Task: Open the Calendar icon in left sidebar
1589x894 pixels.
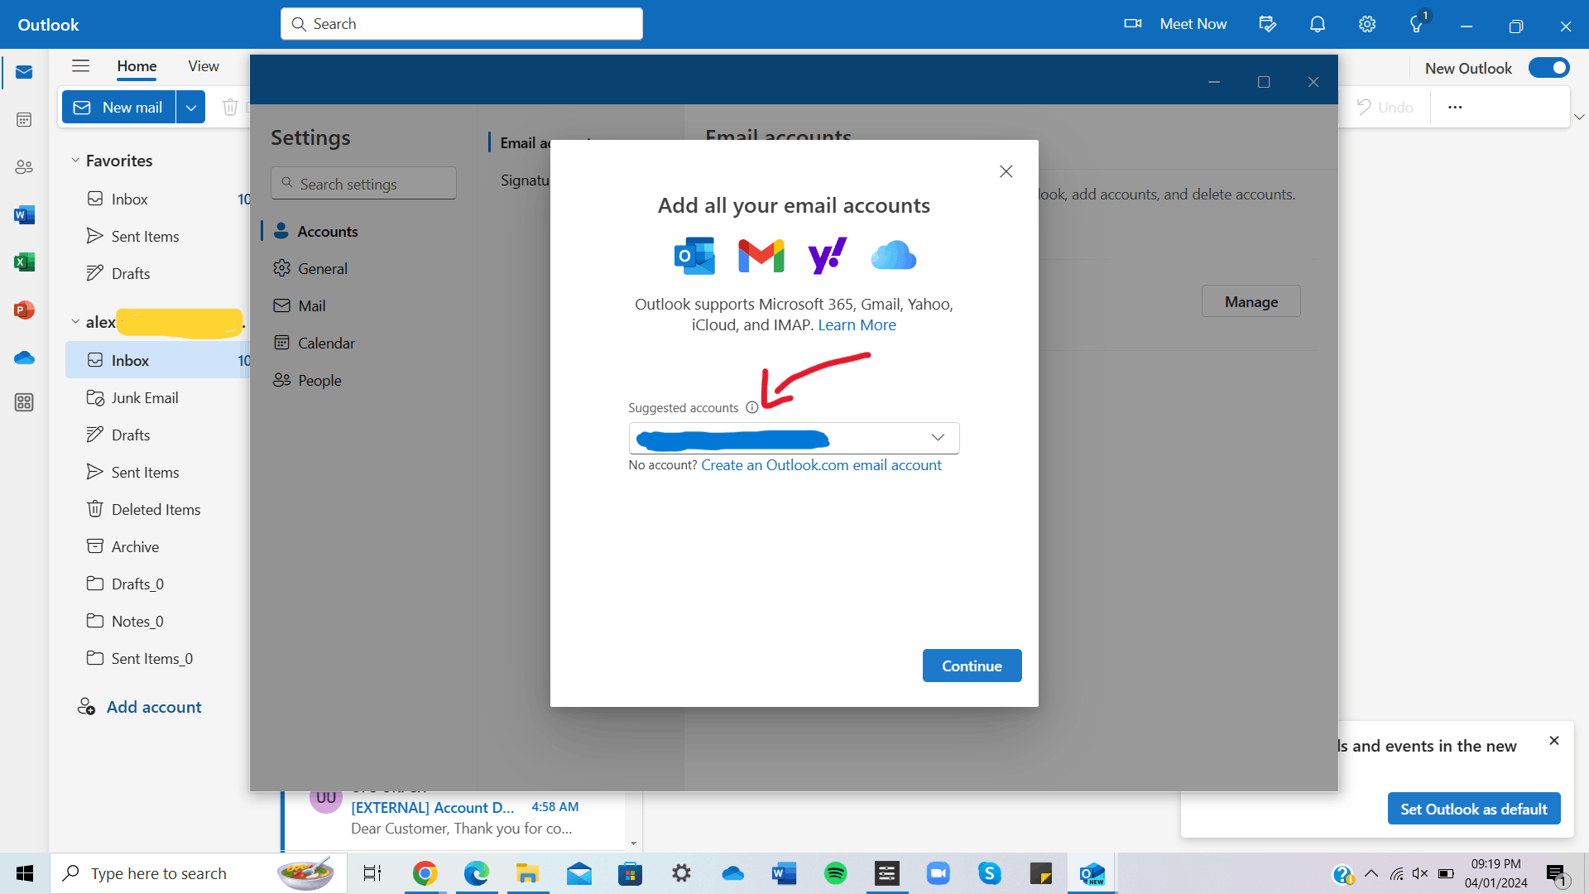Action: coord(24,120)
